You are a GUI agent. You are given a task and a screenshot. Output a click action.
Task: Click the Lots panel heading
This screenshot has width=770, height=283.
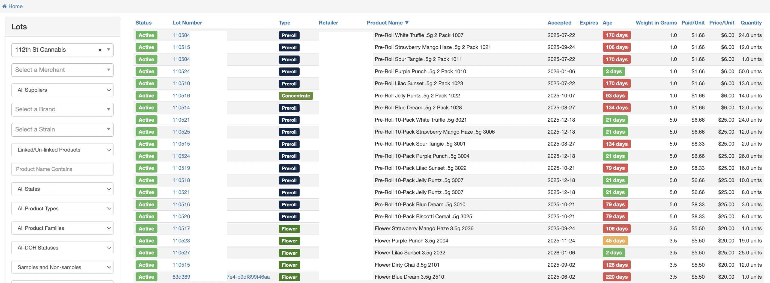coord(19,27)
